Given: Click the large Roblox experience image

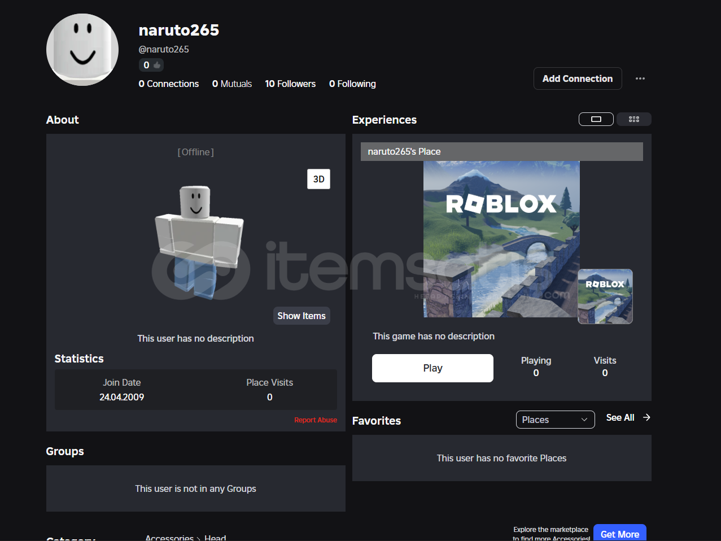Looking at the screenshot, I should (501, 239).
